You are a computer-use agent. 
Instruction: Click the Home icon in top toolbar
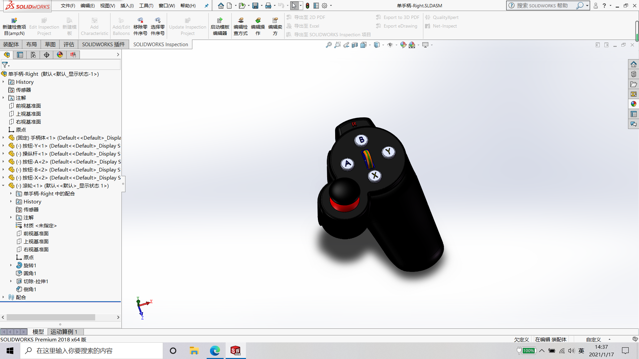[x=221, y=6]
